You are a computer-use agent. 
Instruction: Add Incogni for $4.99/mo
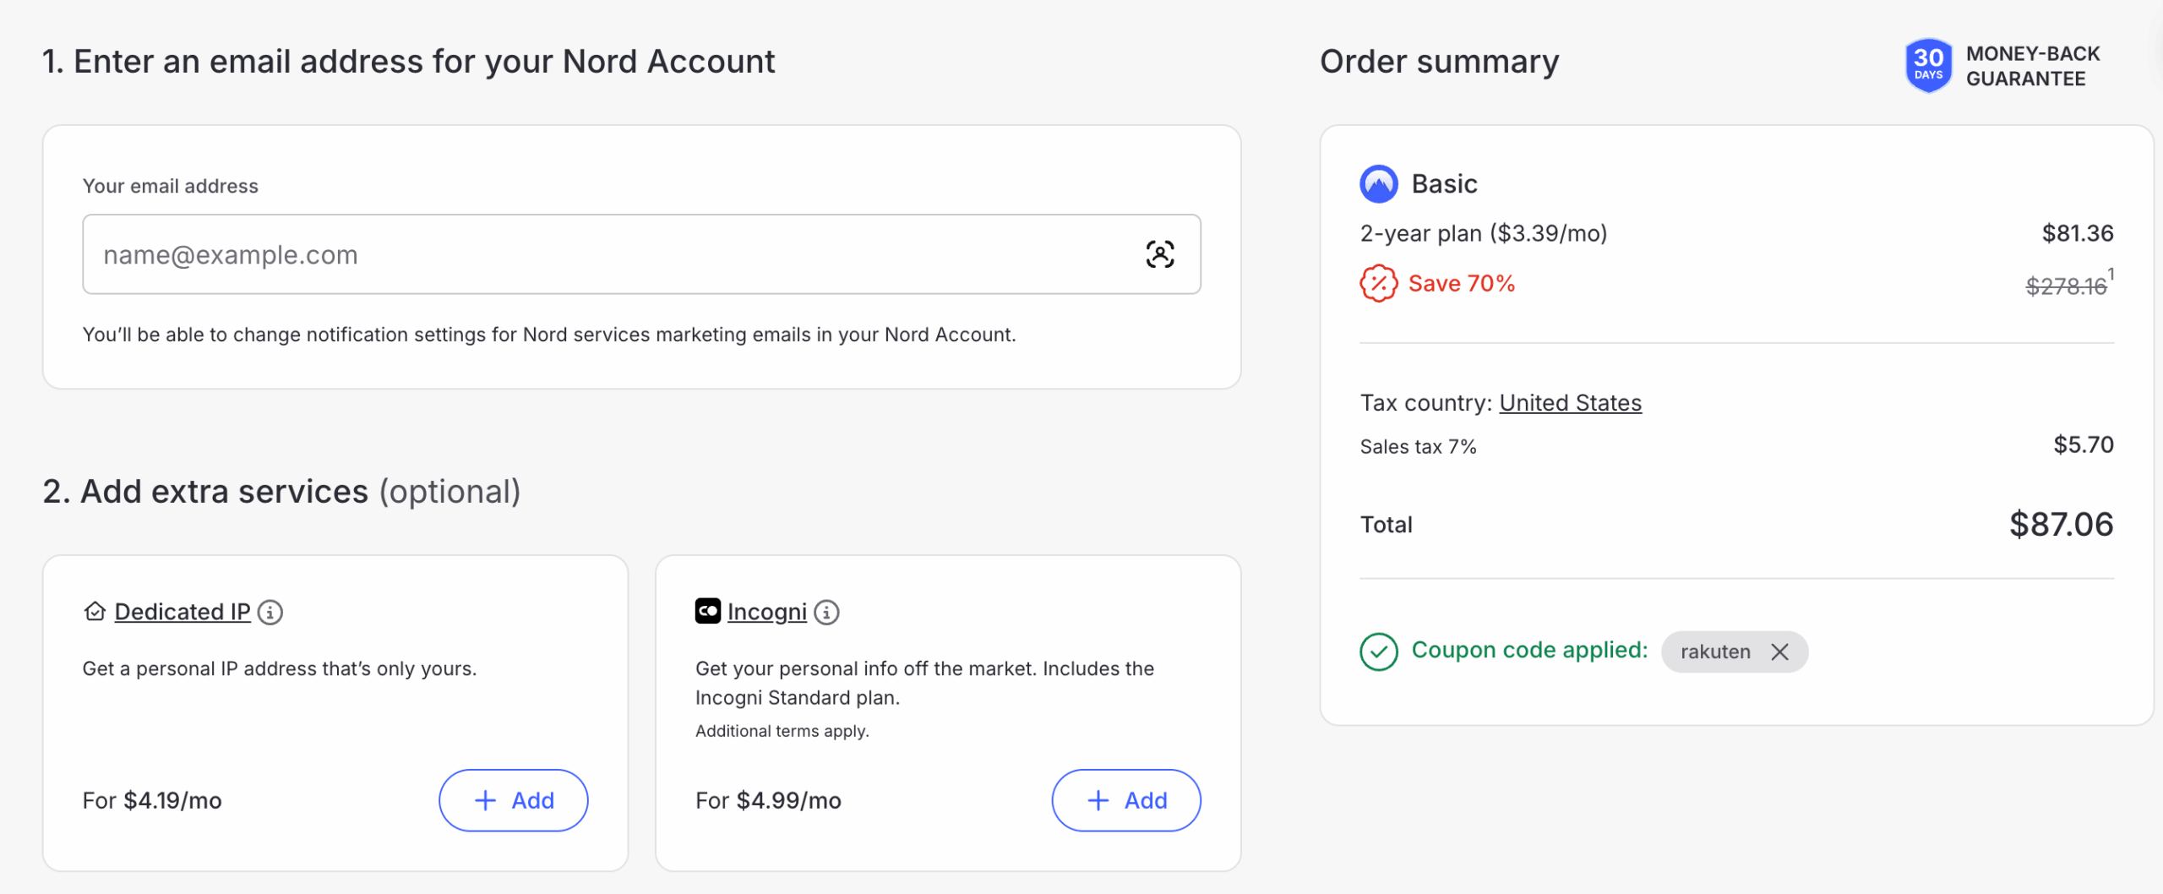click(x=1125, y=800)
